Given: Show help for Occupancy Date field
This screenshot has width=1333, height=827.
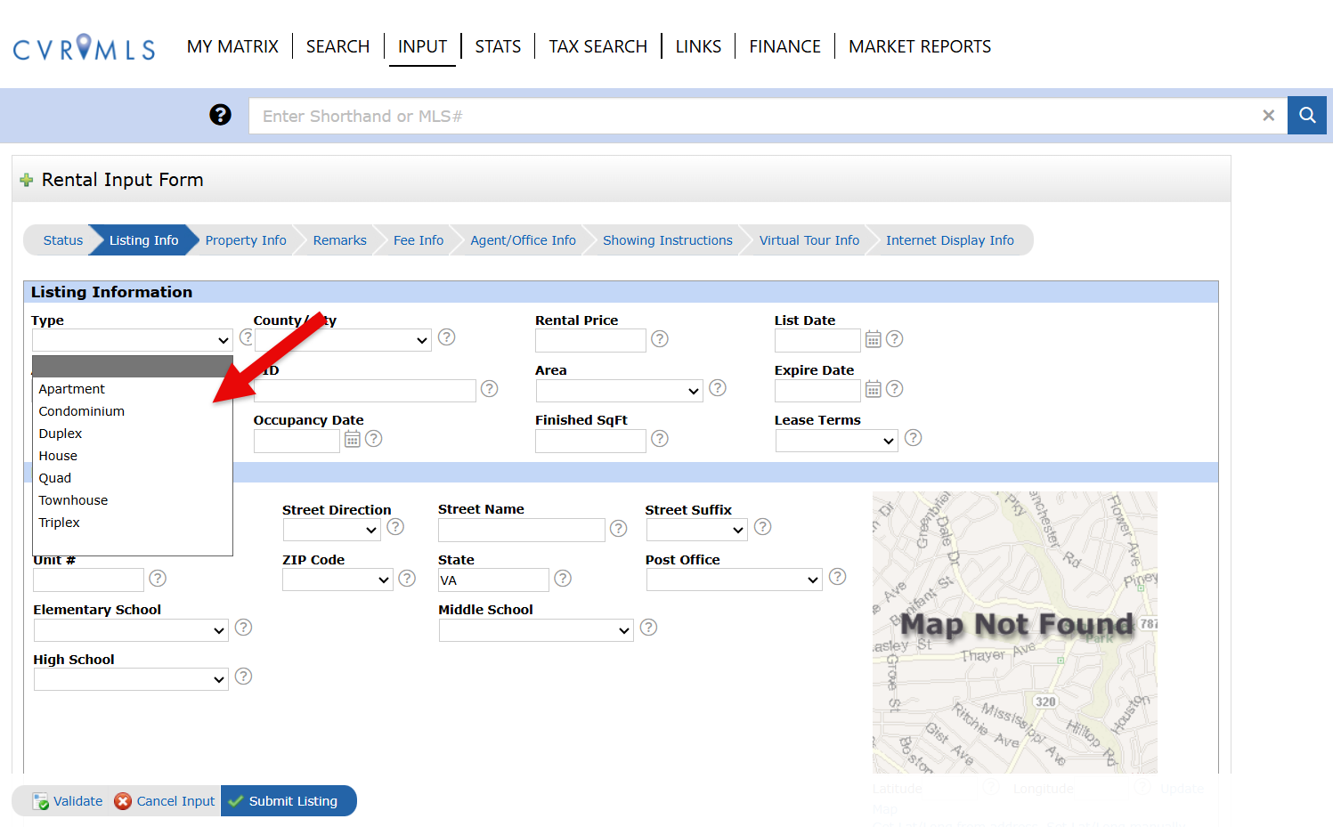Looking at the screenshot, I should tap(374, 438).
